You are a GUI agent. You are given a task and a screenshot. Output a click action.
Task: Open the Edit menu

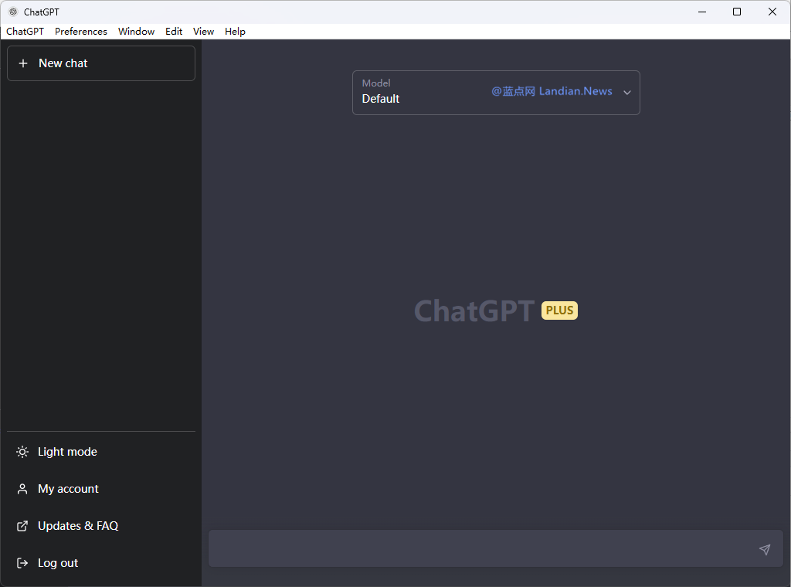coord(174,31)
